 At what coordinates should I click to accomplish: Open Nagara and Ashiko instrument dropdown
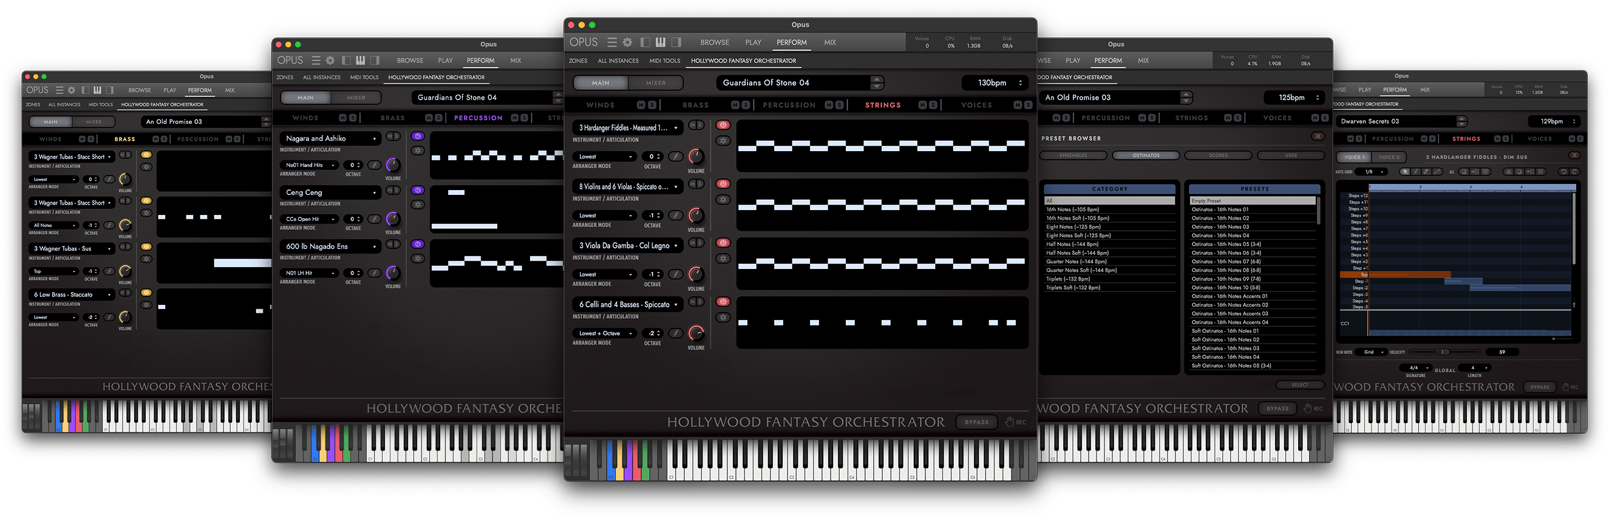click(330, 138)
